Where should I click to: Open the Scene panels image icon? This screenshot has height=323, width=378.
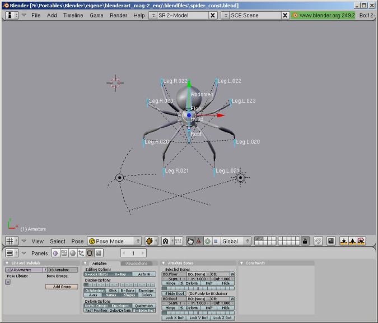point(99,253)
